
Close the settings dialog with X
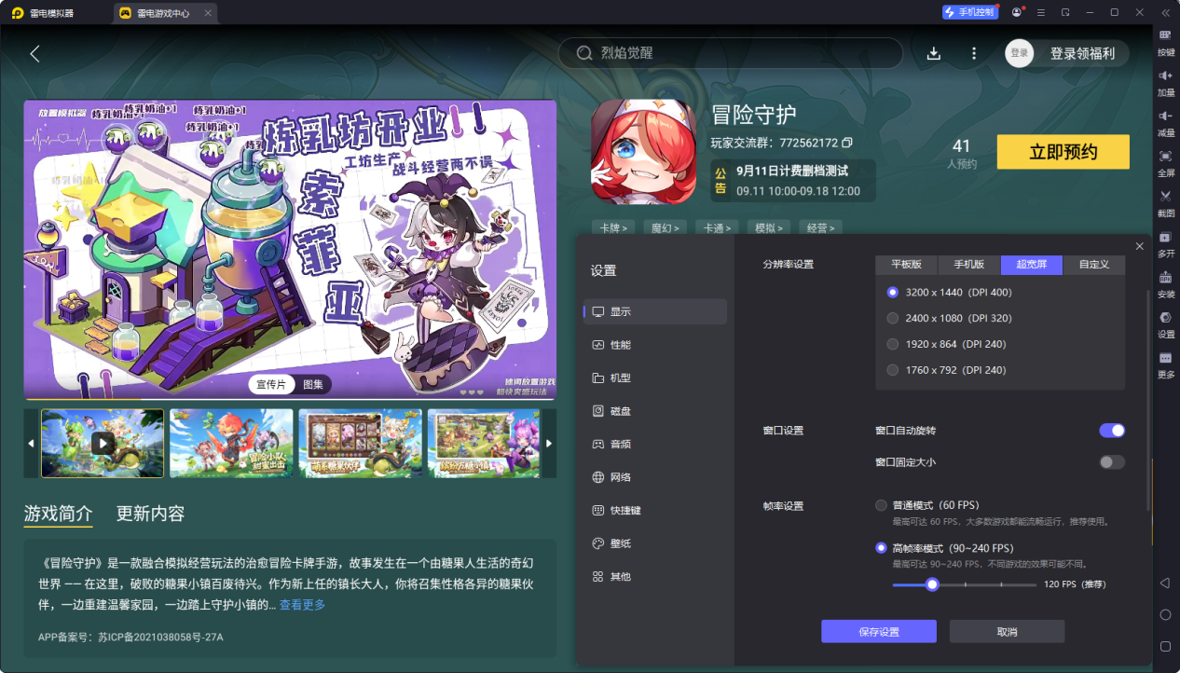click(x=1139, y=246)
